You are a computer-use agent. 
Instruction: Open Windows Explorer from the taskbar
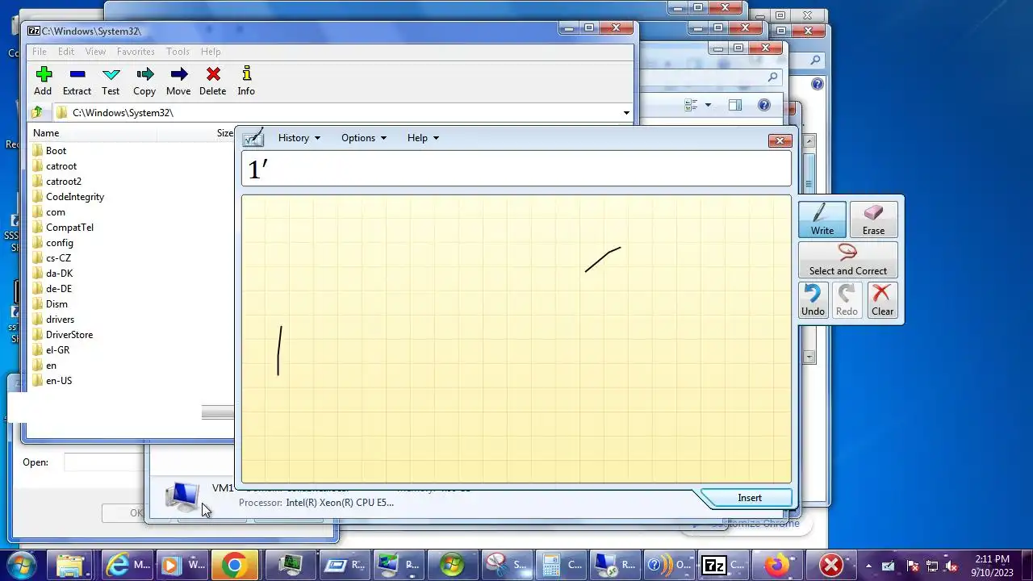[70, 565]
